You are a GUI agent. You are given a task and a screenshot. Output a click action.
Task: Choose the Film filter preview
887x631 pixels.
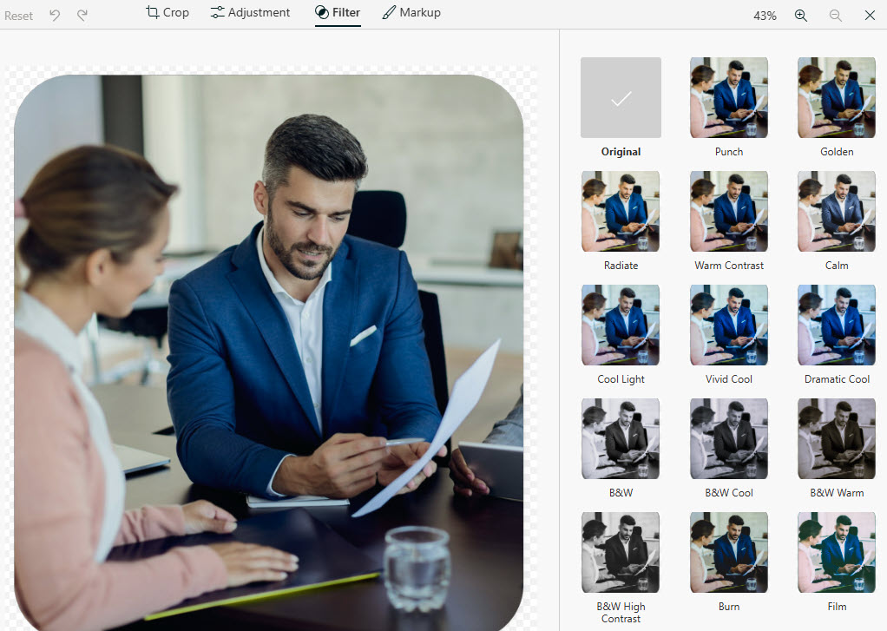pos(837,552)
